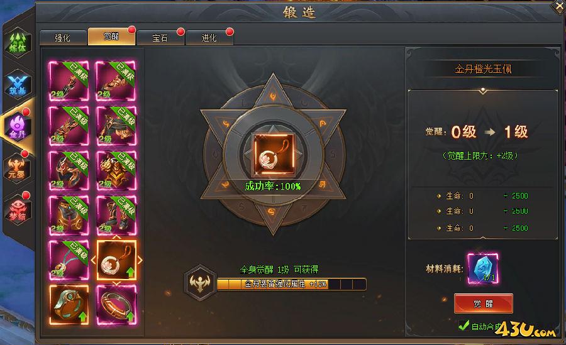This screenshot has height=345, width=566.
Task: Select the 梦境 sidebar icon
Action: click(18, 211)
